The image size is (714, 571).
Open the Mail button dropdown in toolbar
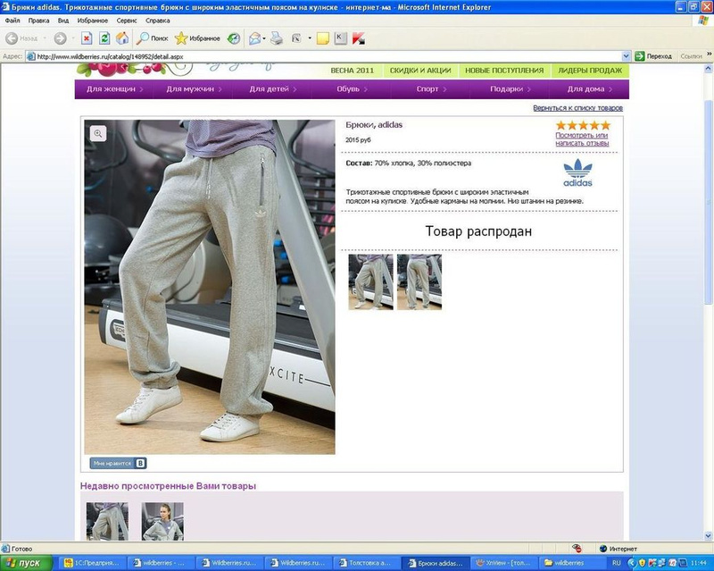(x=265, y=38)
